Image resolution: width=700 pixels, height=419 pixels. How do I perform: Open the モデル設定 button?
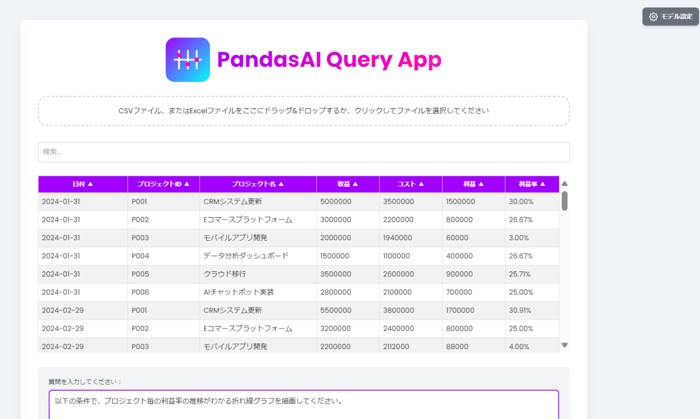coord(670,16)
